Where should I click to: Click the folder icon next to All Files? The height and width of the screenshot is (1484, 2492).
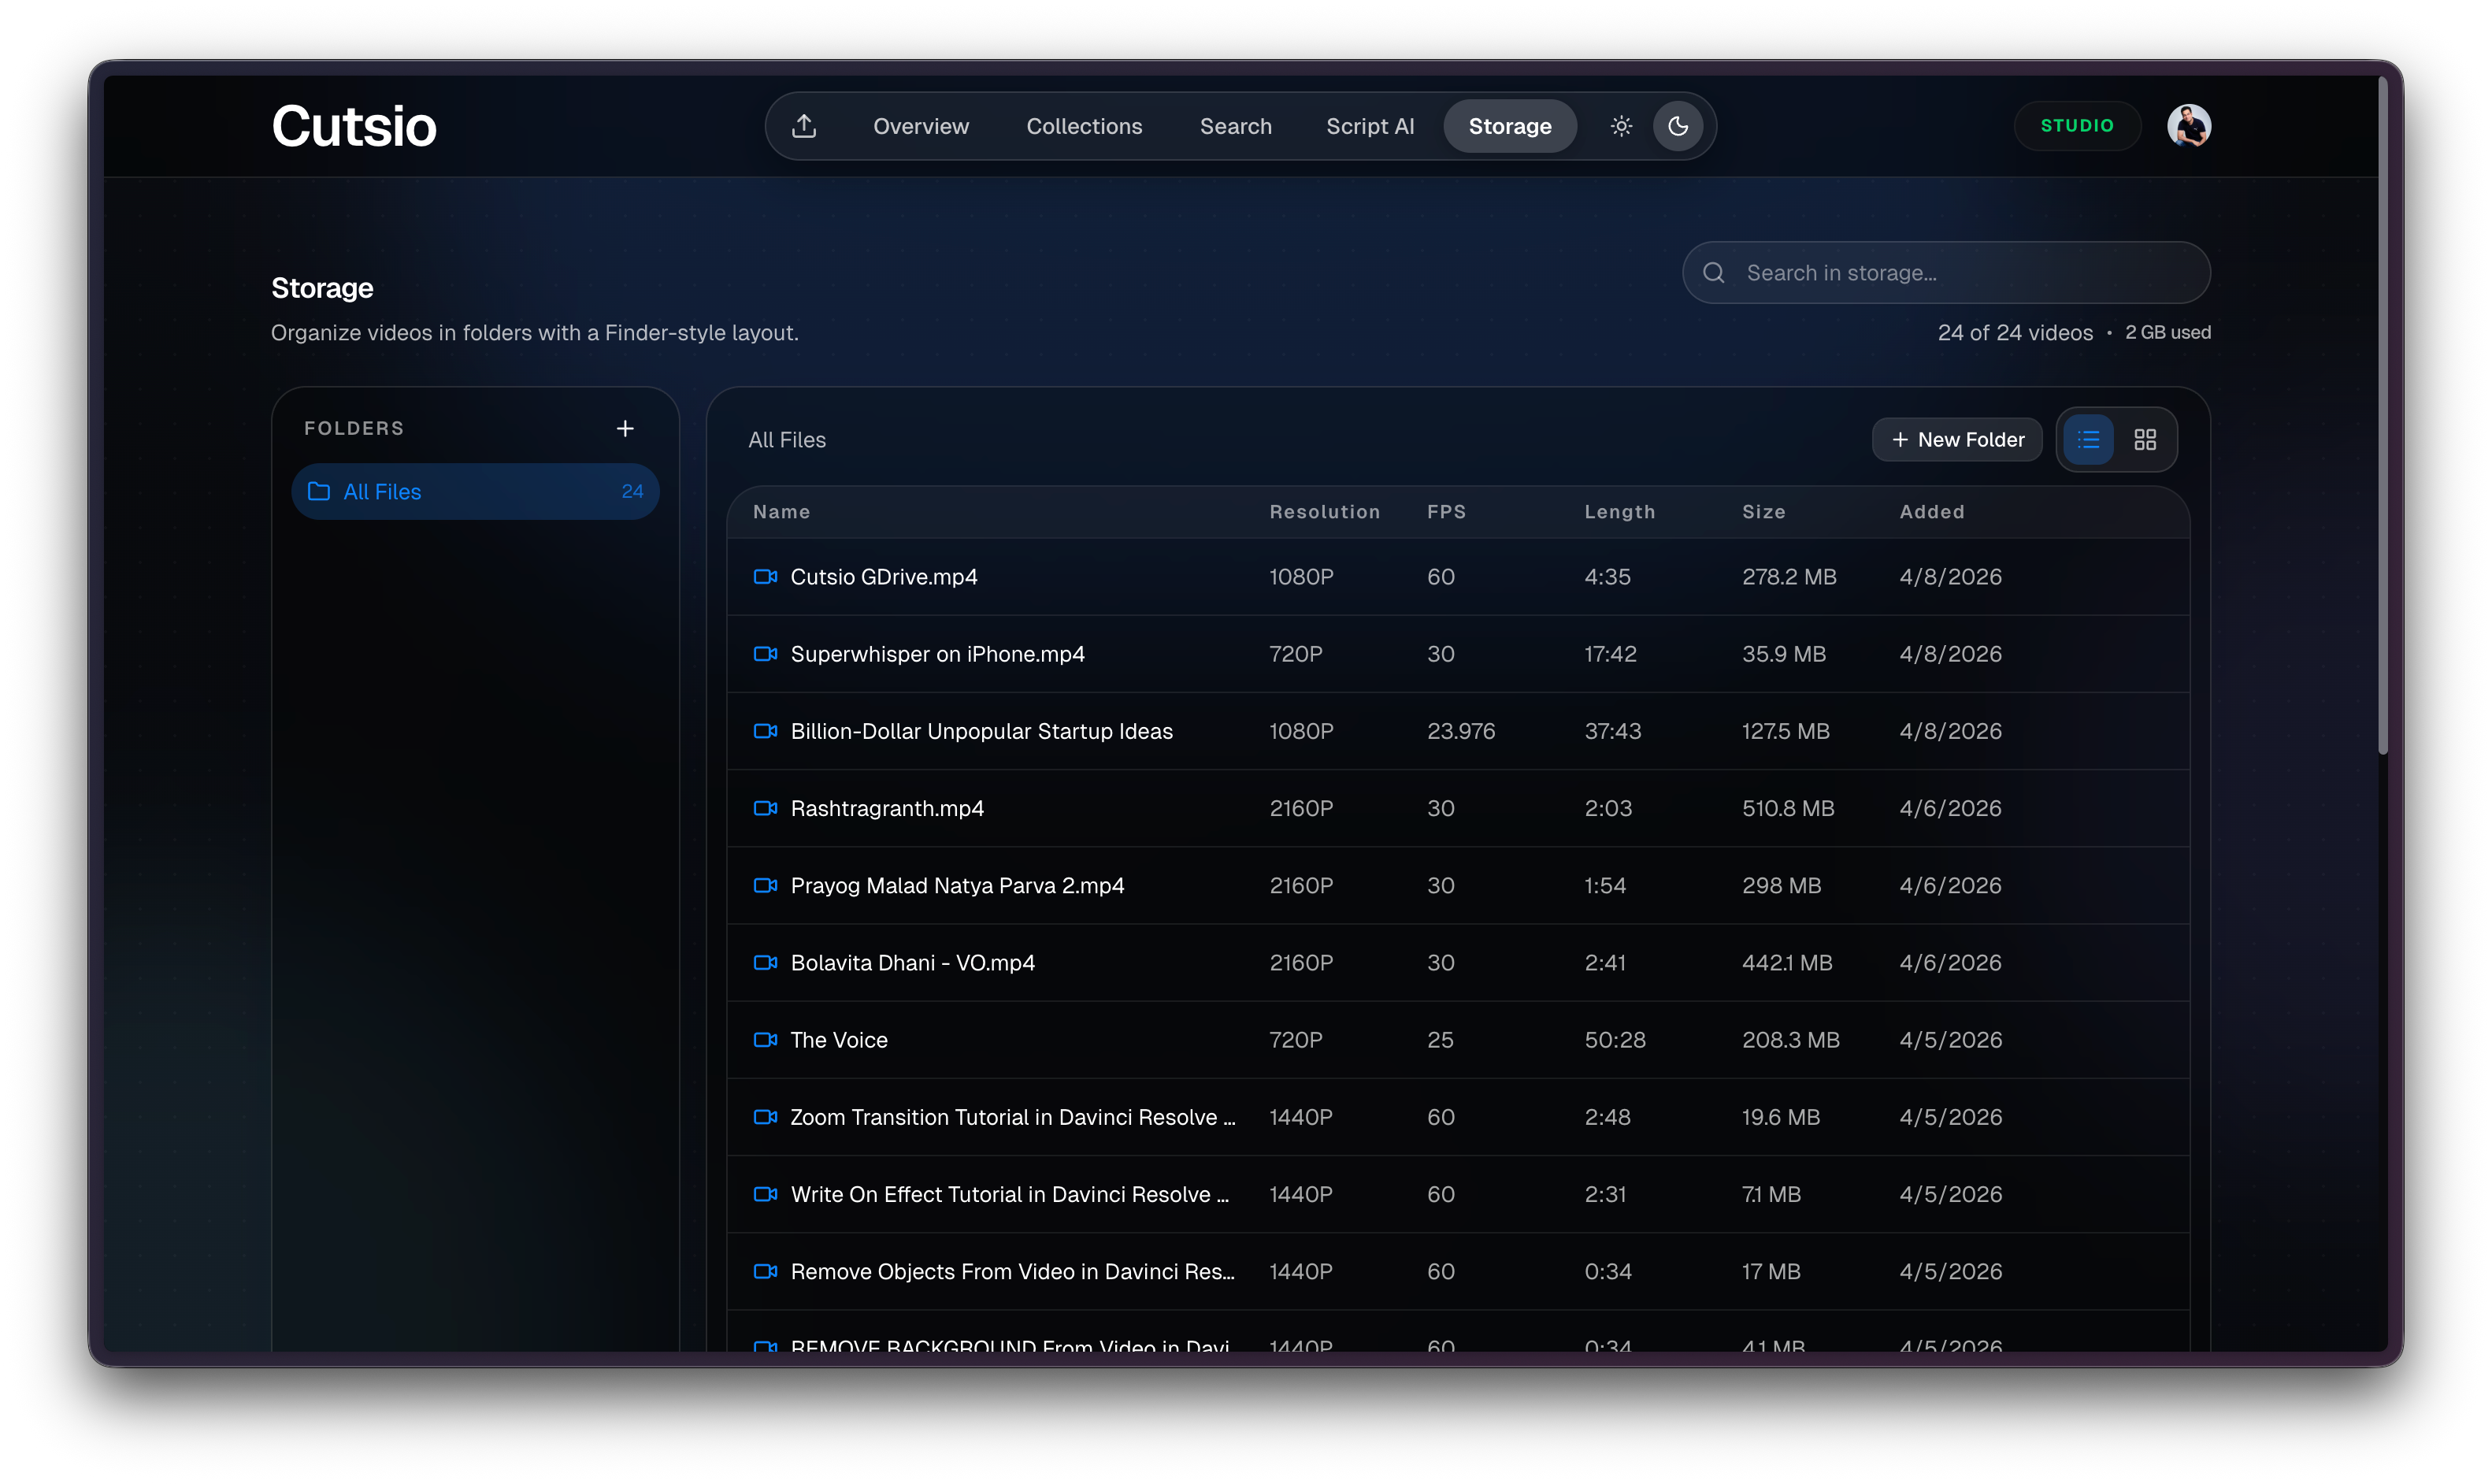pos(319,491)
